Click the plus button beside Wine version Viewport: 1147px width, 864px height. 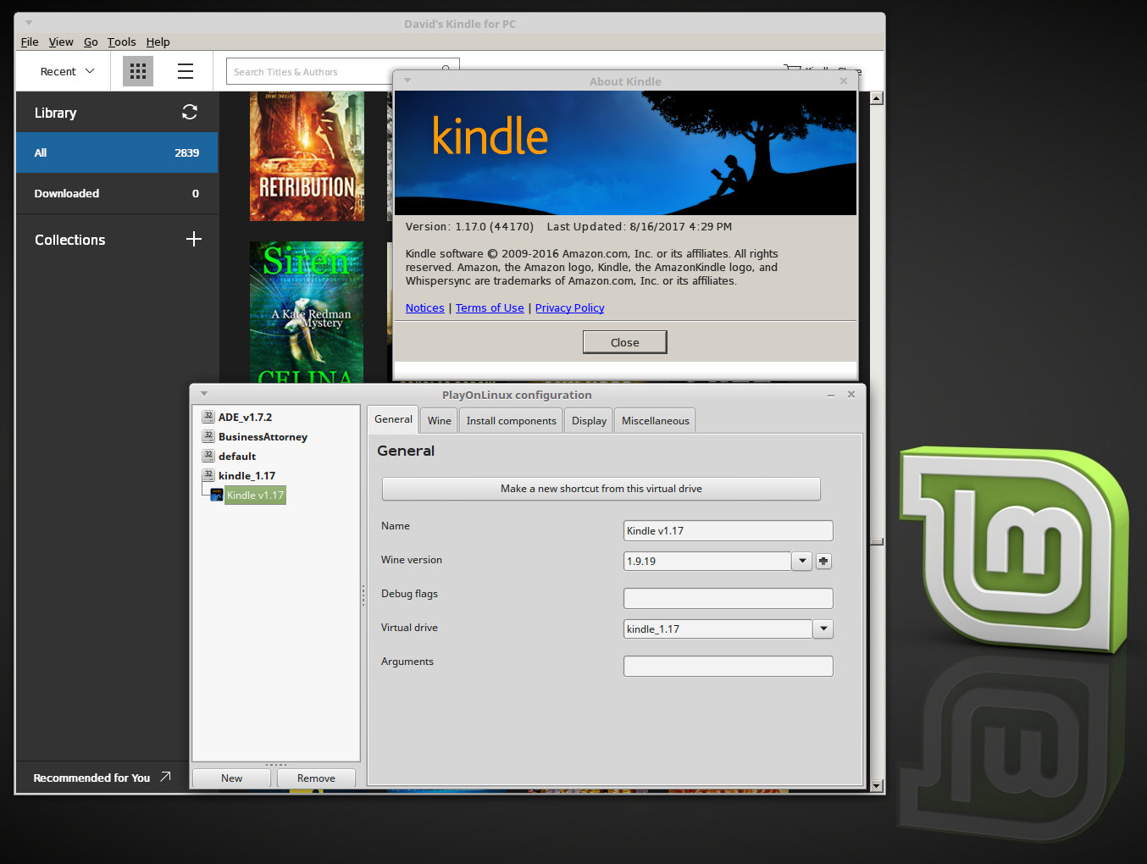point(823,561)
